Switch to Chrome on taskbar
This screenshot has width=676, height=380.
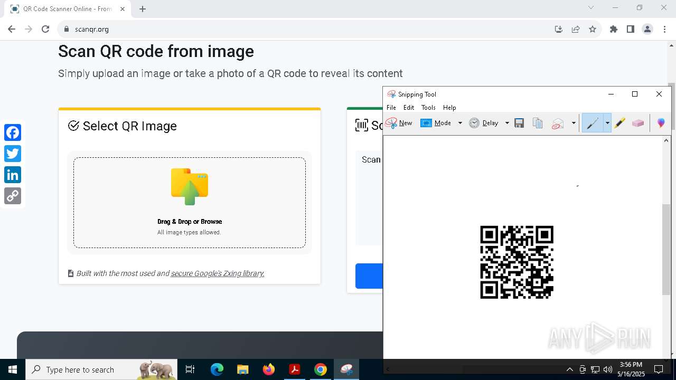point(321,369)
